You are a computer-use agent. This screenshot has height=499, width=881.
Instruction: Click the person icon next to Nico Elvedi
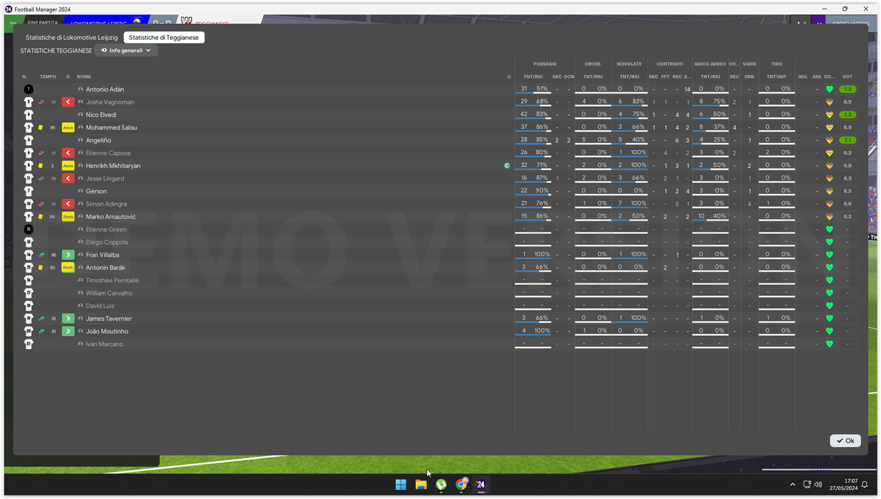point(81,115)
